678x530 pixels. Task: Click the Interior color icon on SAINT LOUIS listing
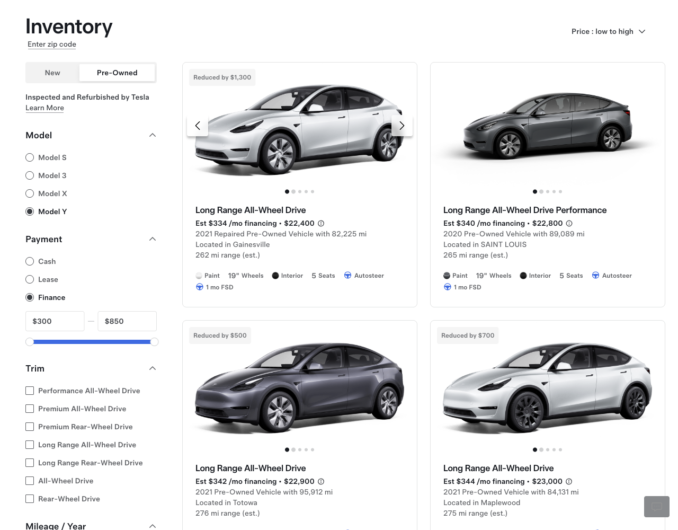coord(523,275)
